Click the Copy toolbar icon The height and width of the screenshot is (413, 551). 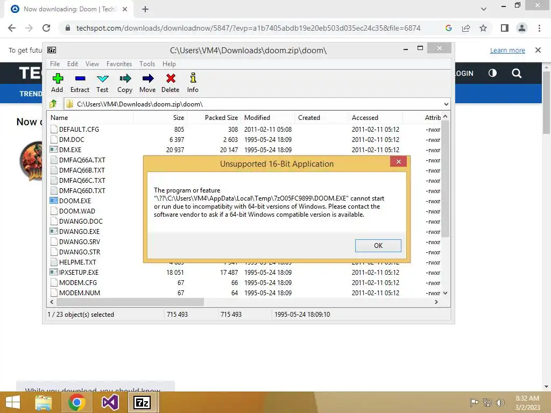coord(125,79)
